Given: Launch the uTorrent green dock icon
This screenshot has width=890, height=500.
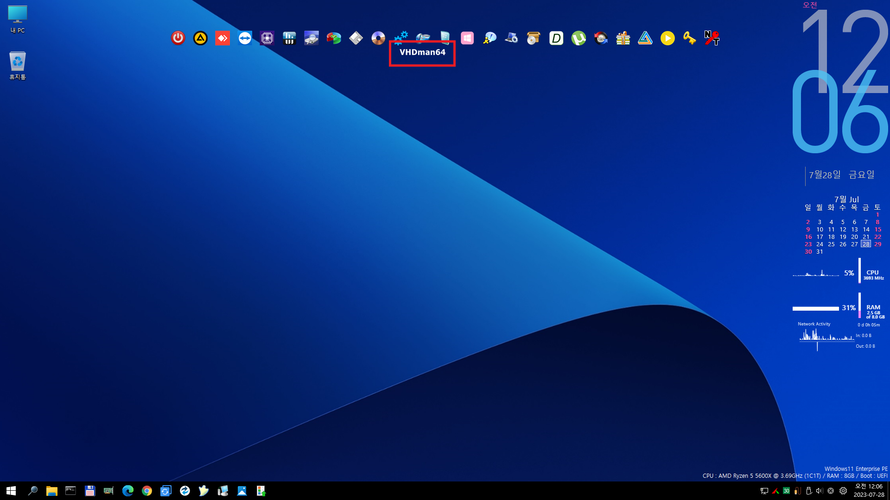Looking at the screenshot, I should pos(578,38).
